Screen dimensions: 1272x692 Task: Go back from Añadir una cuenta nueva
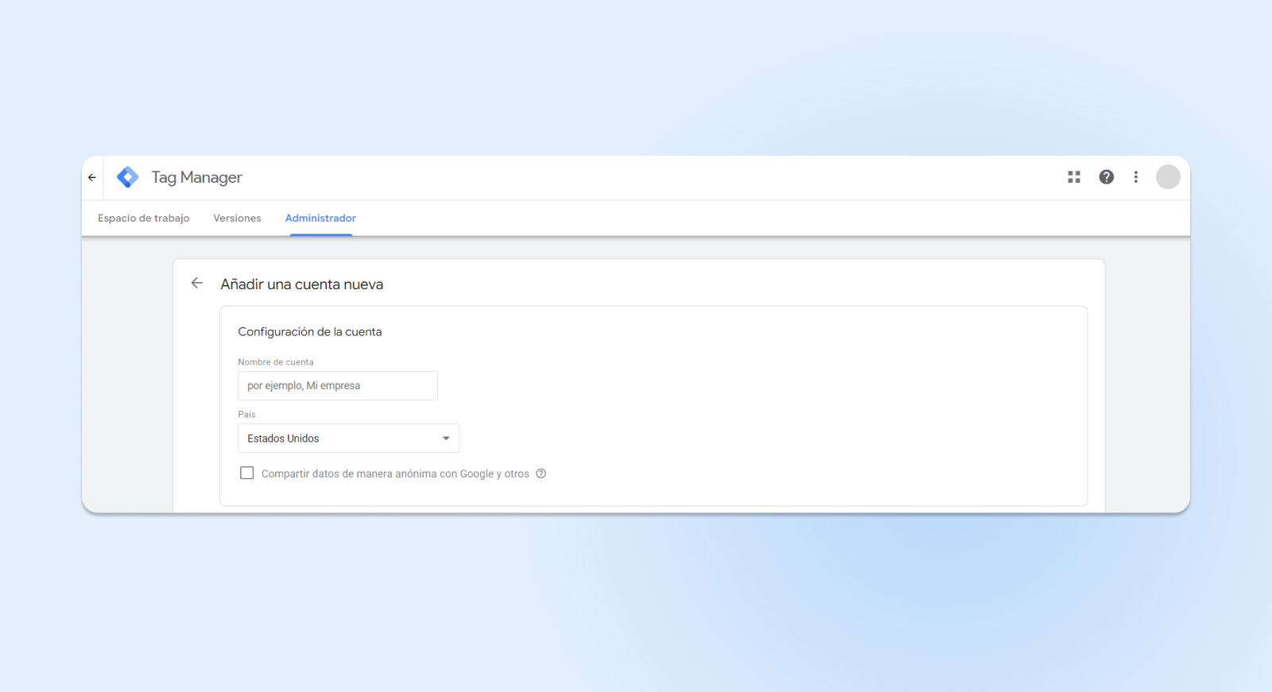197,284
